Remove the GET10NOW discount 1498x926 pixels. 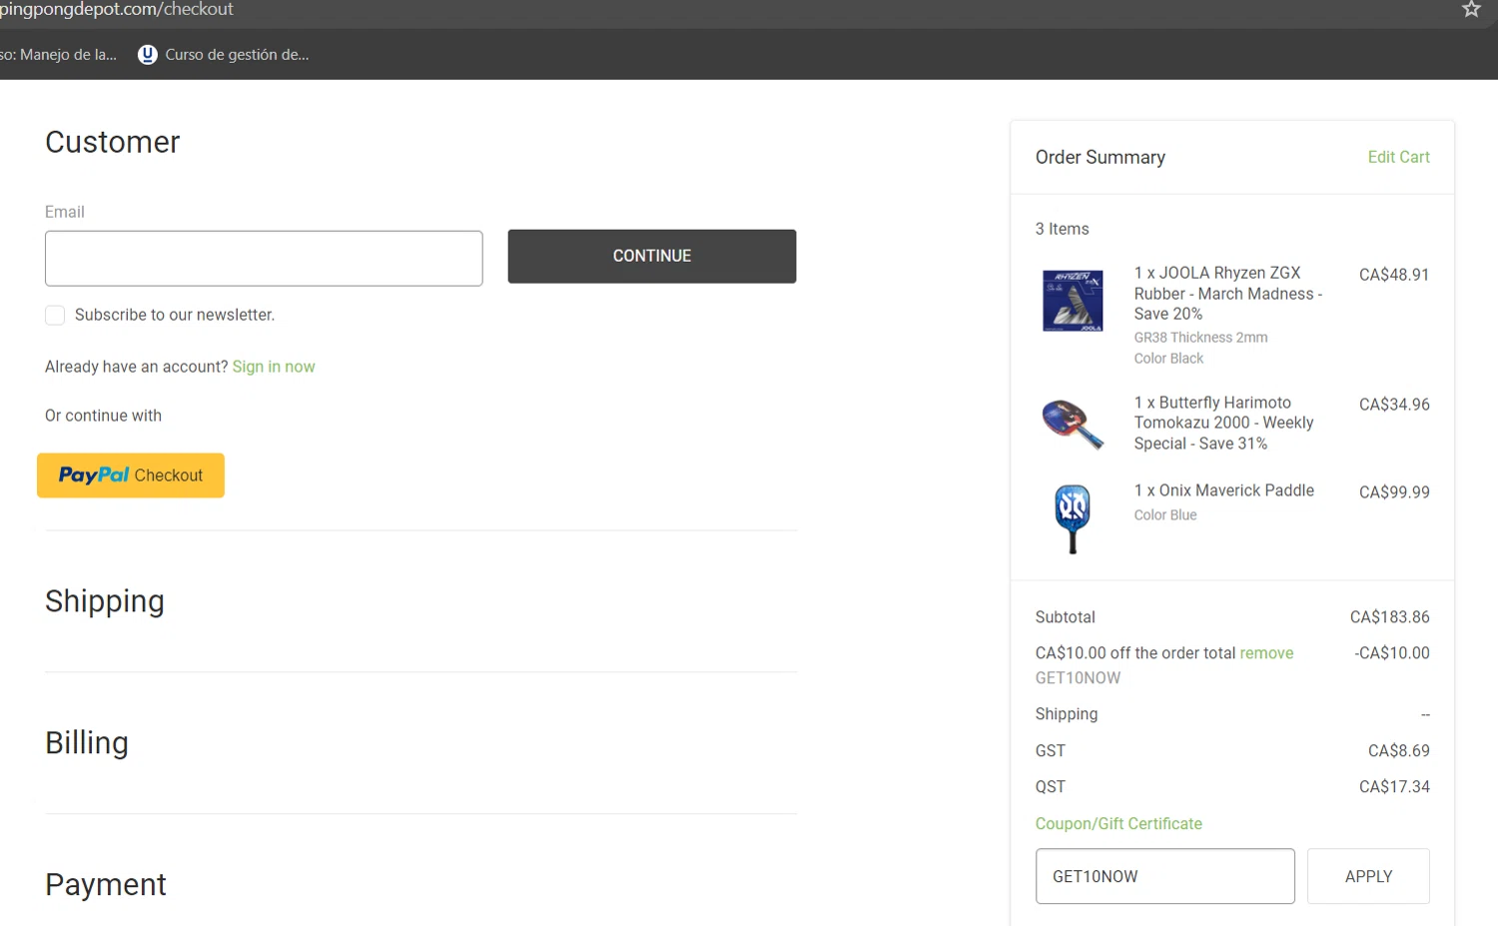[x=1266, y=653]
